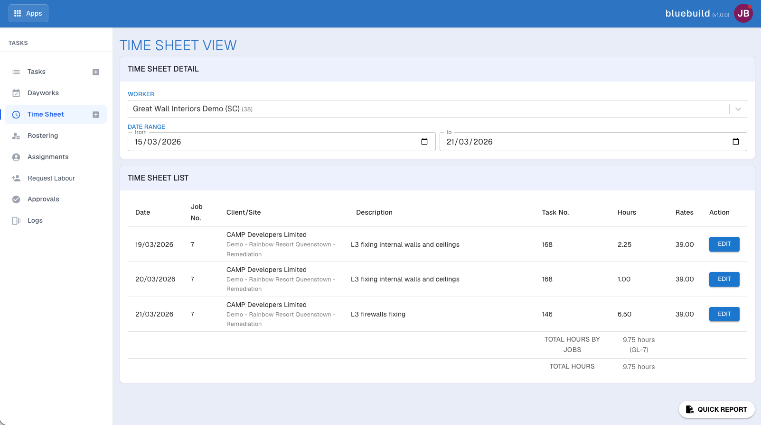This screenshot has height=425, width=761.
Task: Open calendar picker for to date
Action: tap(736, 142)
